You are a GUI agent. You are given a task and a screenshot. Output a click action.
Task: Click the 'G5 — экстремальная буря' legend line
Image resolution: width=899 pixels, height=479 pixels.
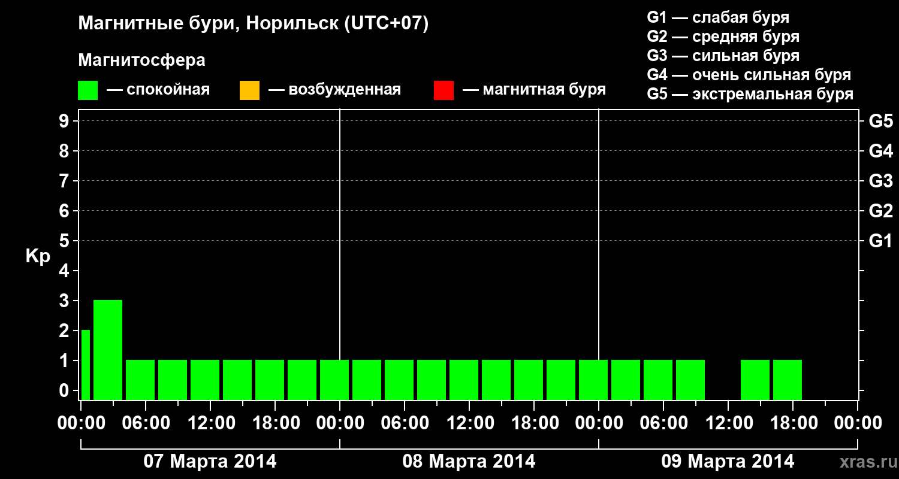[x=750, y=95]
